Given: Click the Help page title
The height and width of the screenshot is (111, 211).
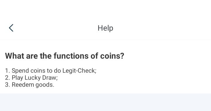Looking at the screenshot, I should click(105, 28).
